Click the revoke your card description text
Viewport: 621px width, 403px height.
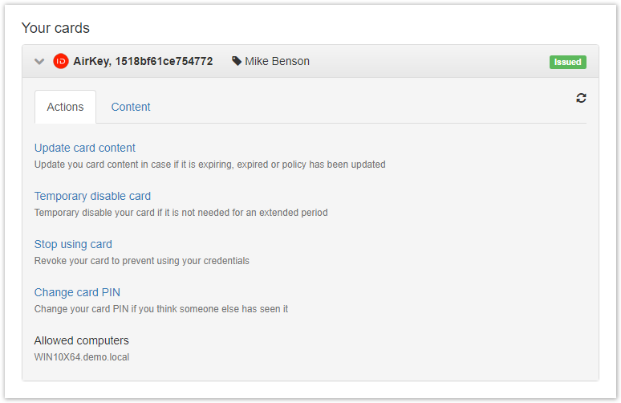(x=141, y=261)
